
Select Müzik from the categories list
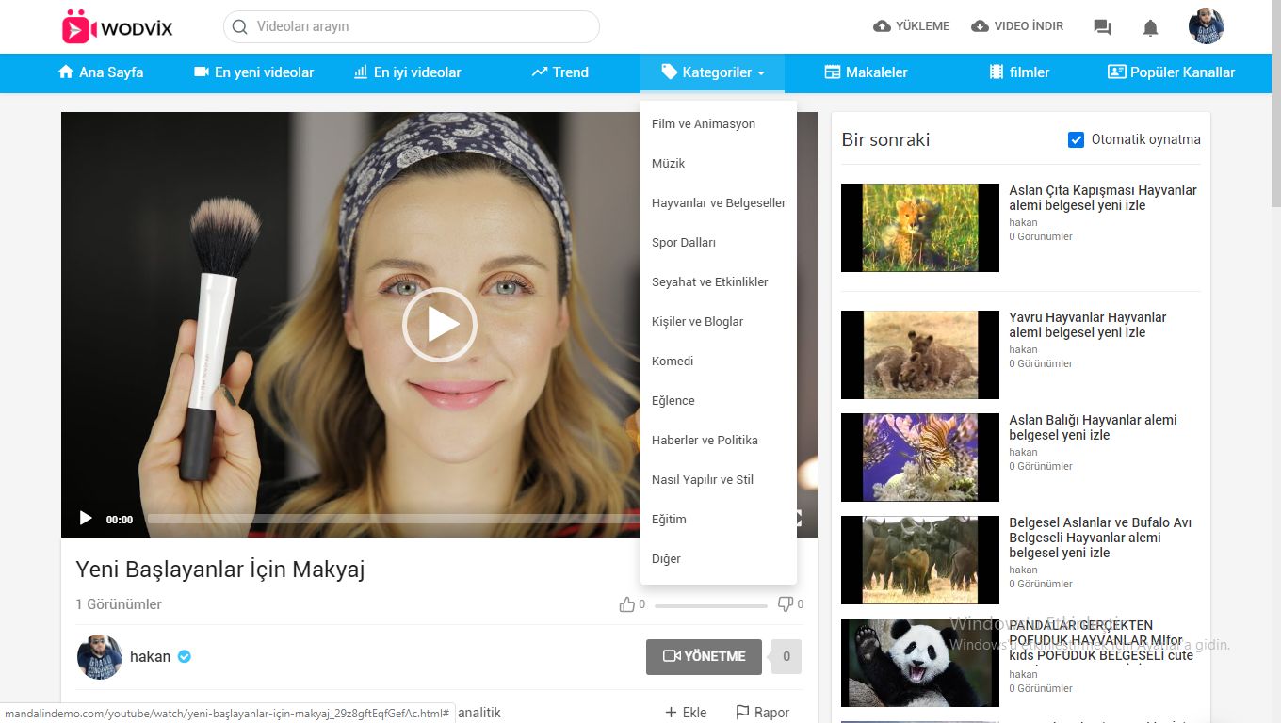tap(668, 164)
